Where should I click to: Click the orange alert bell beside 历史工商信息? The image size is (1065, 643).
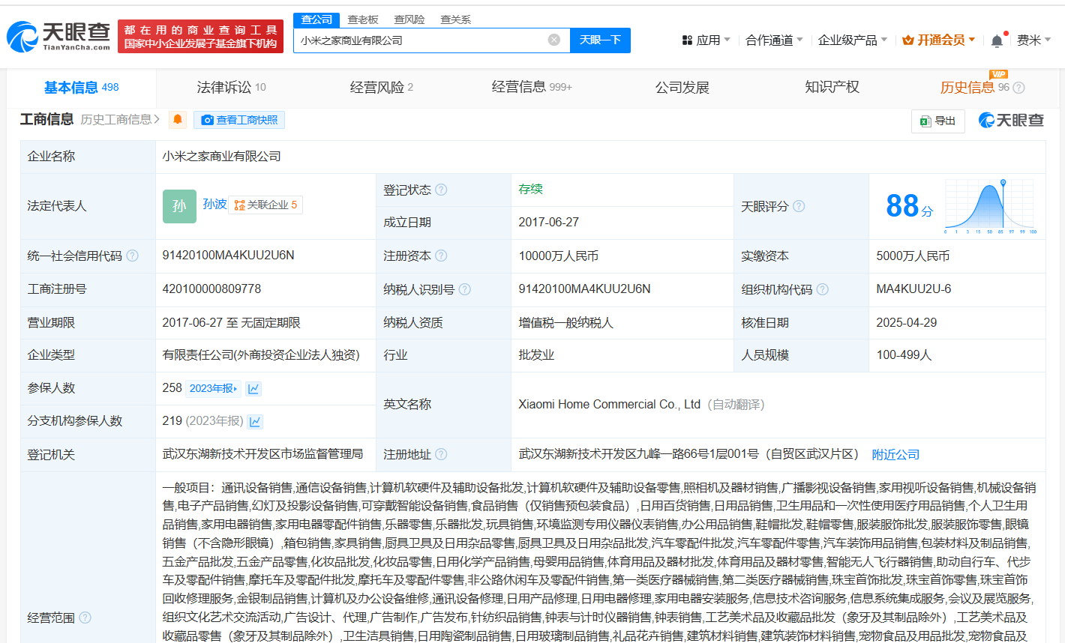[x=178, y=120]
